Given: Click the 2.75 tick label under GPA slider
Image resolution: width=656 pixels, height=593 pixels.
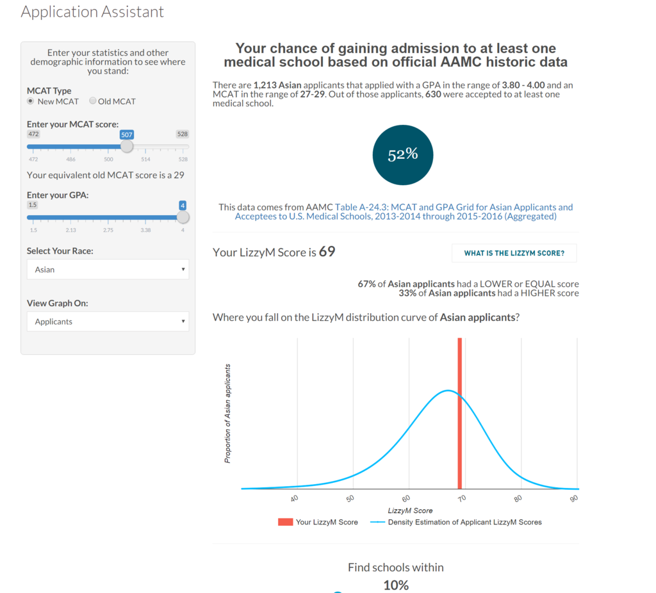Looking at the screenshot, I should 108,229.
